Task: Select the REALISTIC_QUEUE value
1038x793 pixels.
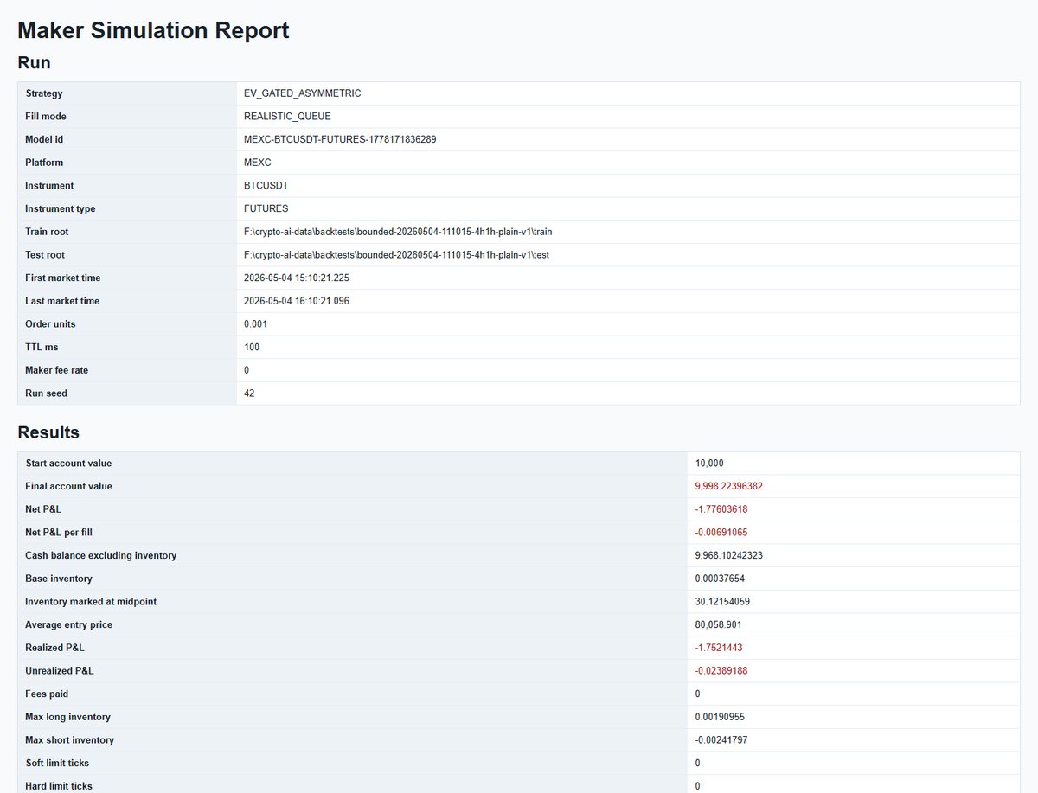Action: (x=287, y=116)
